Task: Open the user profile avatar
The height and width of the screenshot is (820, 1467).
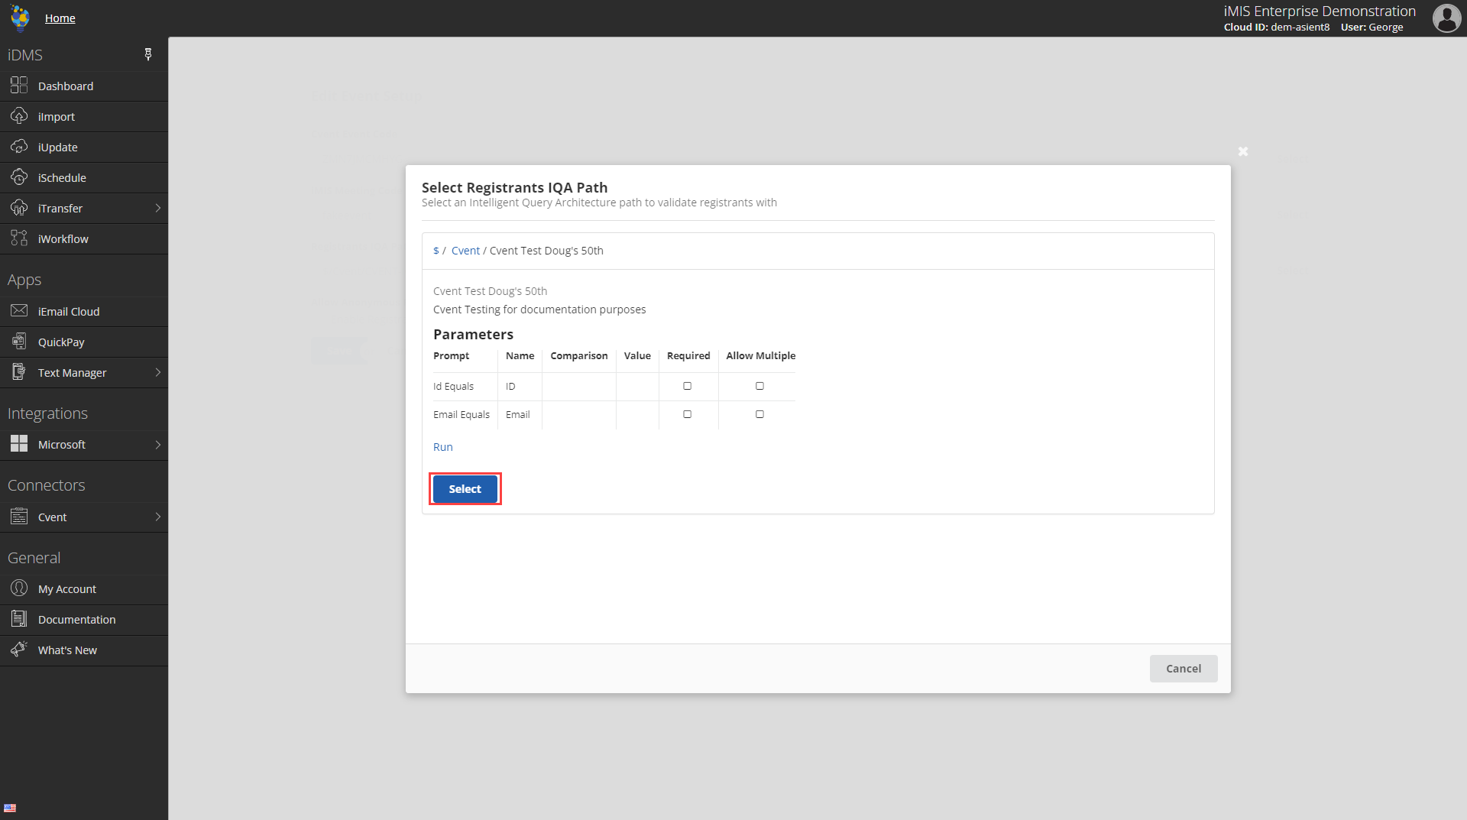Action: 1446,18
